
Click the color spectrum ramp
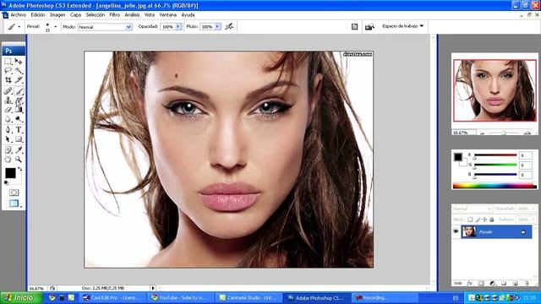point(495,186)
